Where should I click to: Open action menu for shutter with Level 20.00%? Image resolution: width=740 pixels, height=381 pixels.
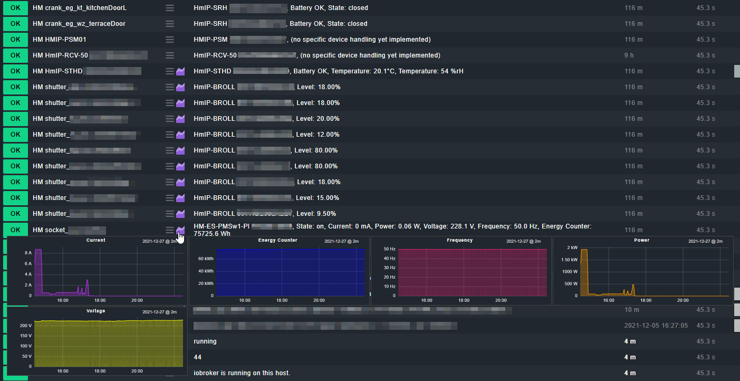click(169, 119)
